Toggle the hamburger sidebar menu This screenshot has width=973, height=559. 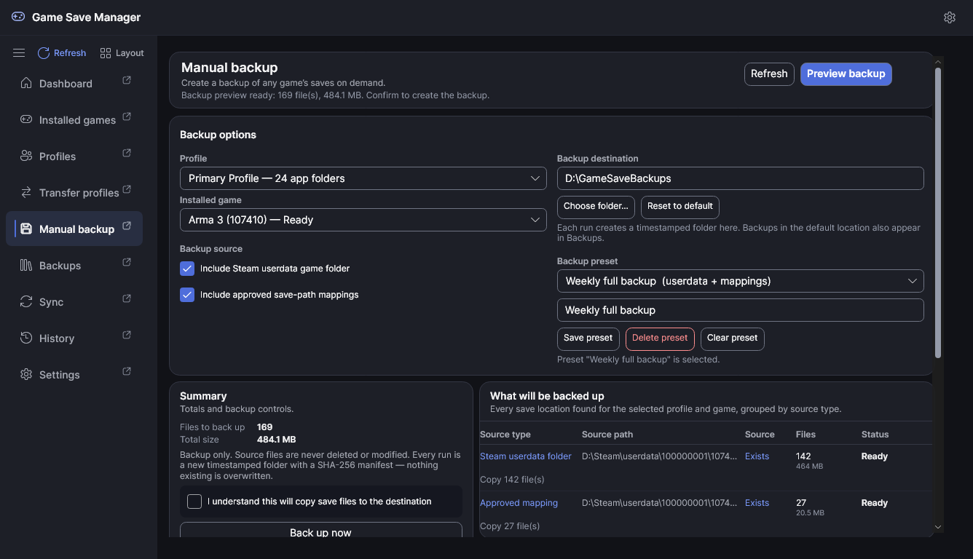[19, 53]
